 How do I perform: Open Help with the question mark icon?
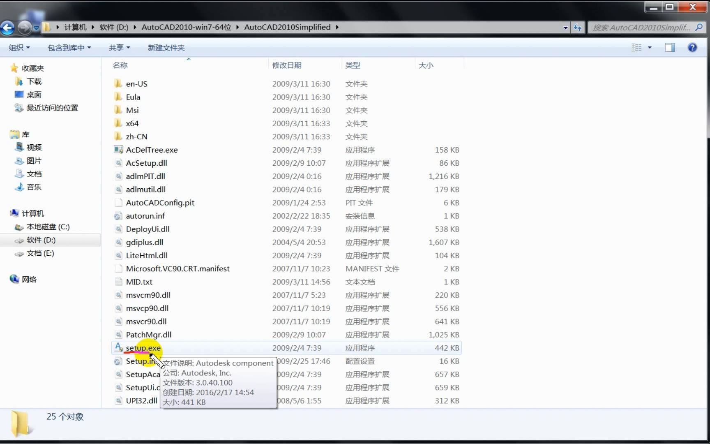click(x=692, y=48)
